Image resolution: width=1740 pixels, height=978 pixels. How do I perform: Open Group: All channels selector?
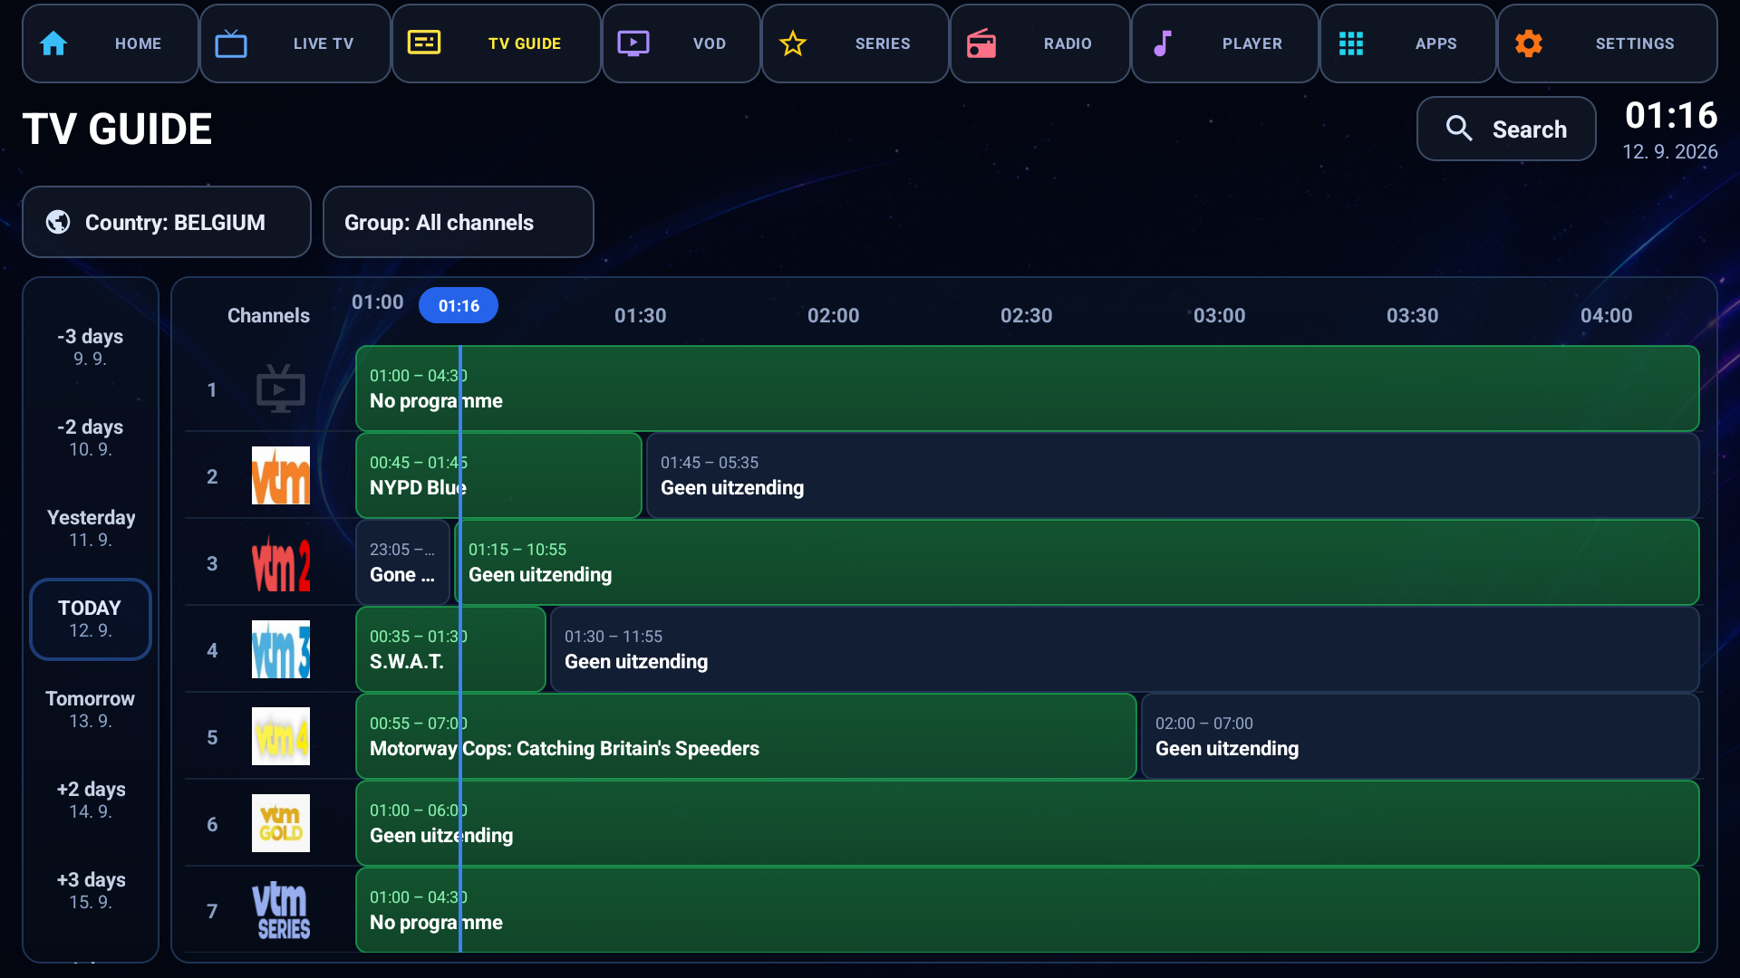tap(459, 222)
